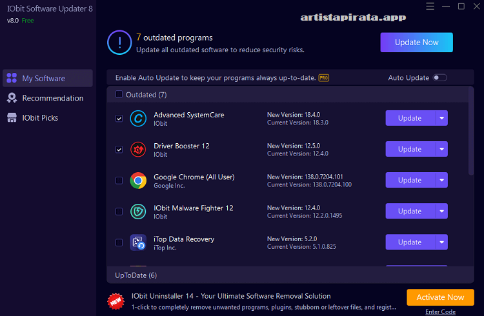Check the iTop Data Recovery checkbox
This screenshot has width=484, height=316.
(x=119, y=242)
